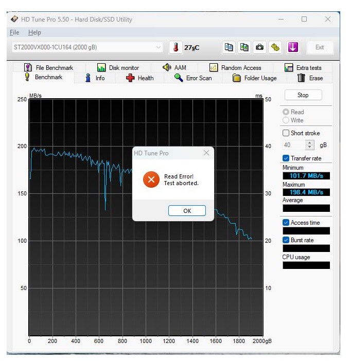Image resolution: width=350 pixels, height=361 pixels.
Task: Click the Stop button
Action: pos(303,95)
